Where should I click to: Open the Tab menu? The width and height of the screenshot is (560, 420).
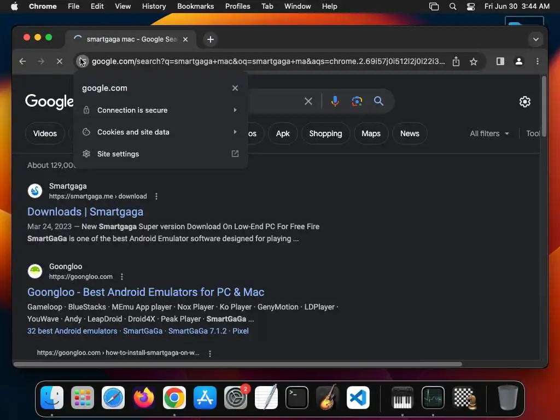[267, 6]
